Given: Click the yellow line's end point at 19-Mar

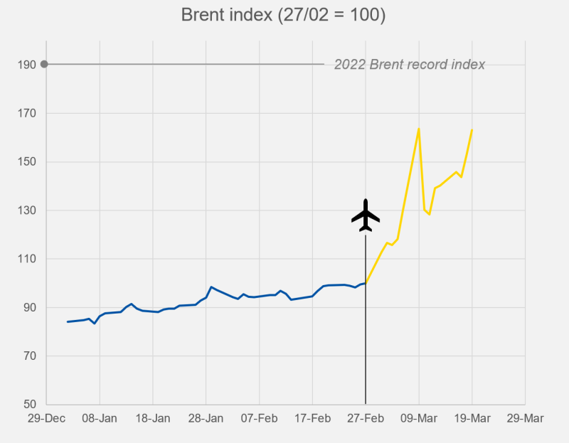Looking at the screenshot, I should pos(472,130).
